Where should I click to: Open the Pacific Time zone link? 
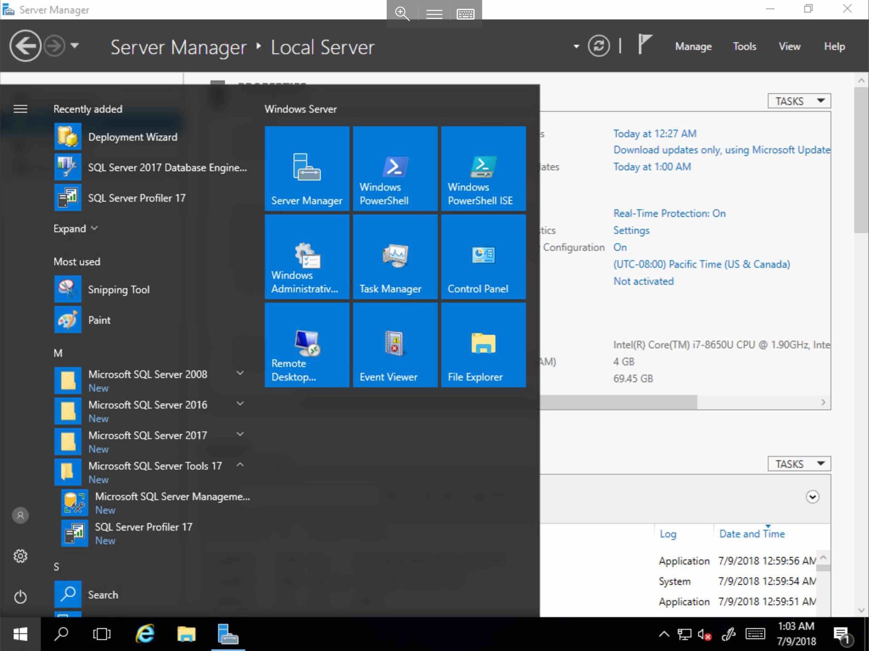pyautogui.click(x=701, y=264)
